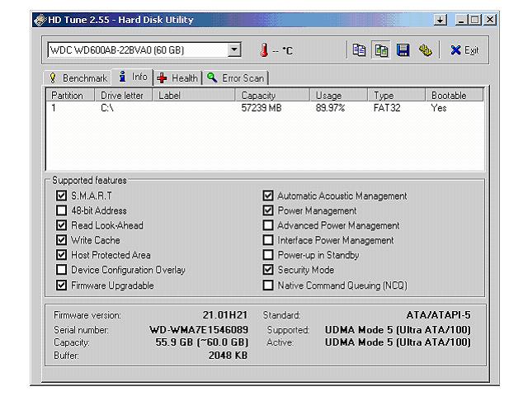The height and width of the screenshot is (396, 528).
Task: Open options via the wrench icon
Action: (x=426, y=50)
